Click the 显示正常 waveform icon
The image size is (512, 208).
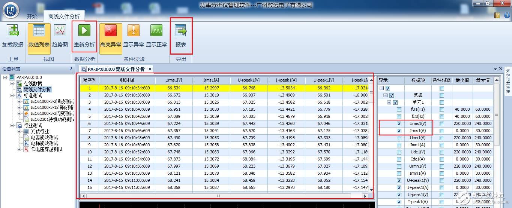(x=156, y=31)
